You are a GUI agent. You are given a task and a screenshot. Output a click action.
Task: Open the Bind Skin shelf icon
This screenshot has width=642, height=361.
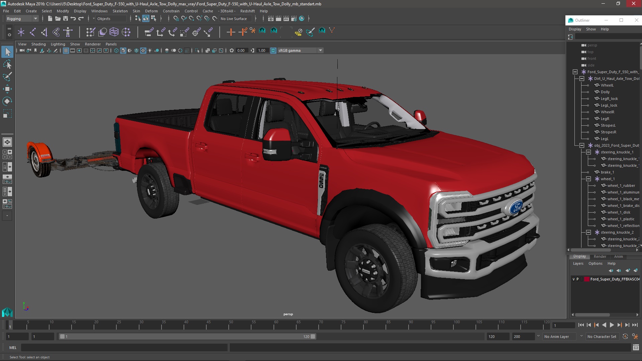point(56,32)
